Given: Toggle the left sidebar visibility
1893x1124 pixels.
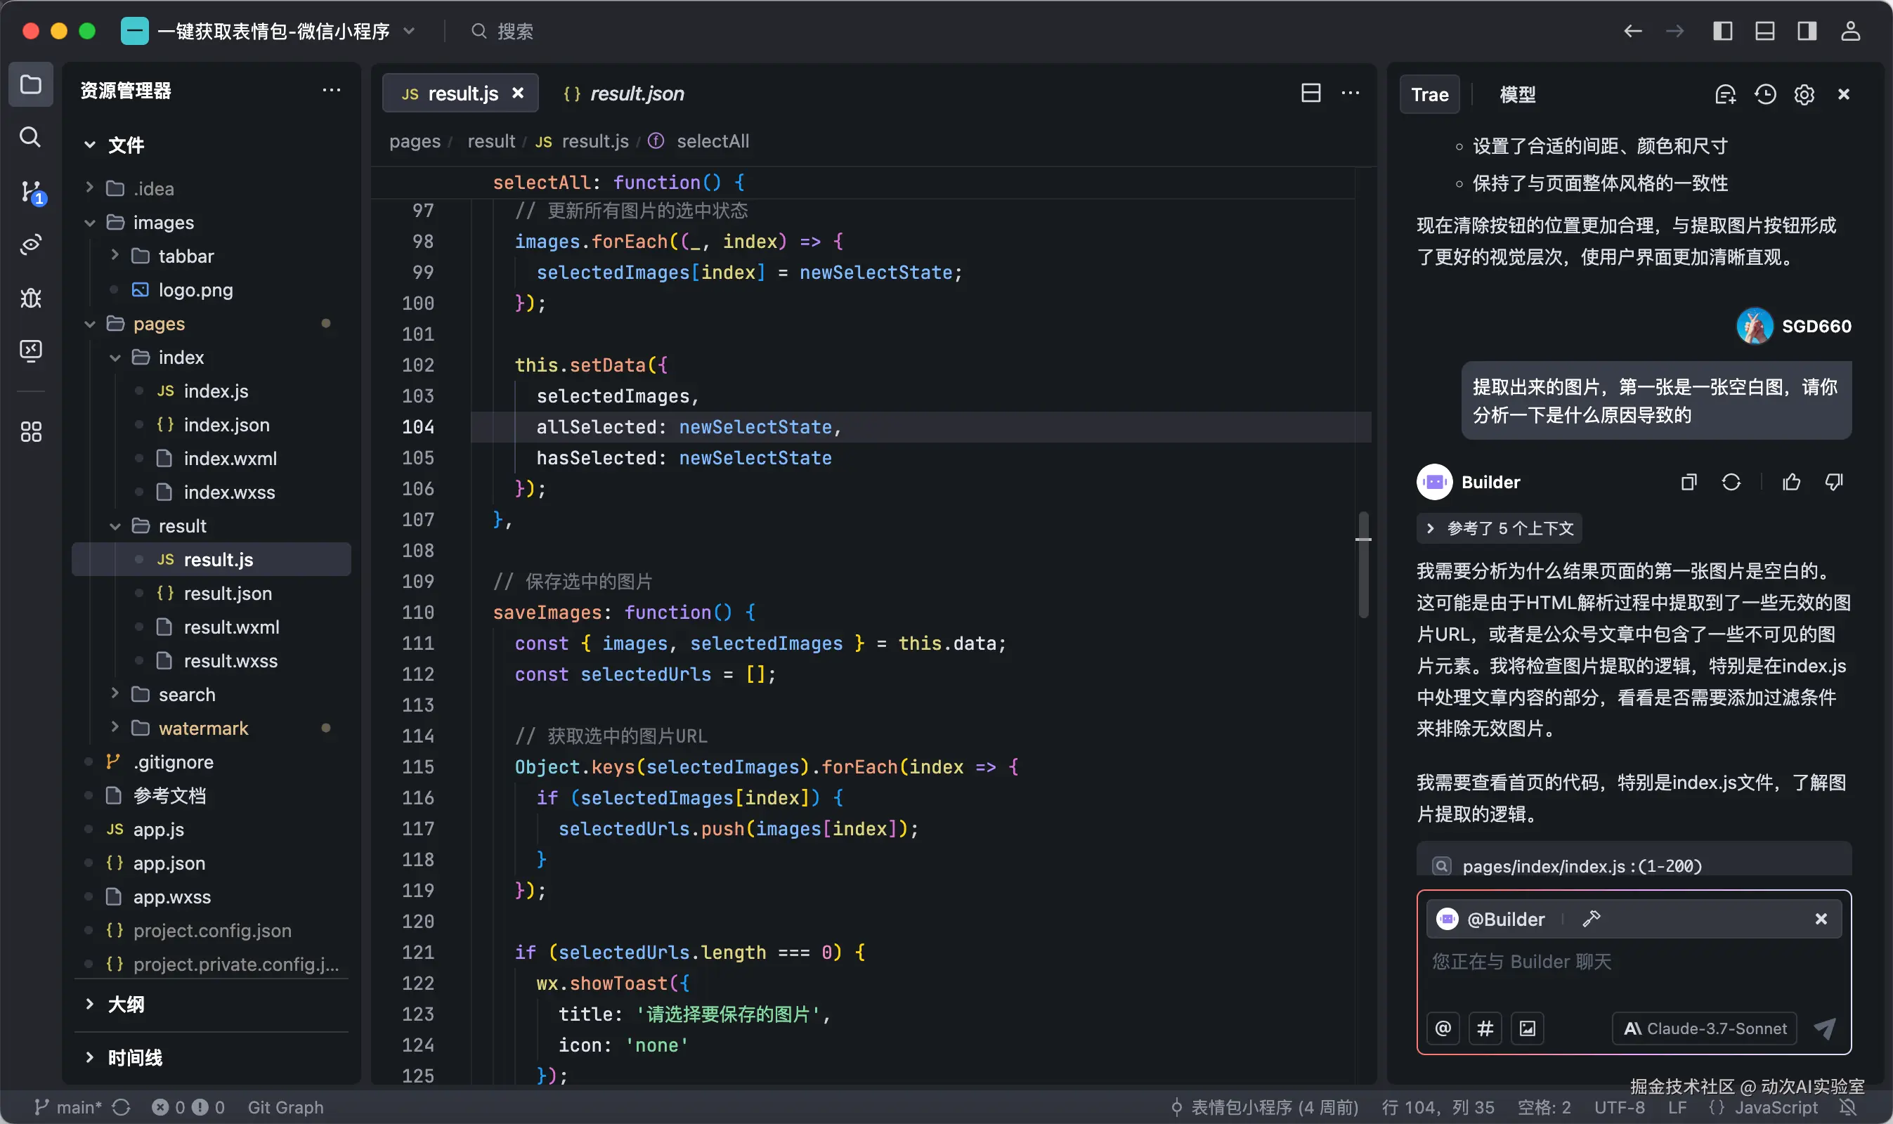Looking at the screenshot, I should [x=1722, y=31].
